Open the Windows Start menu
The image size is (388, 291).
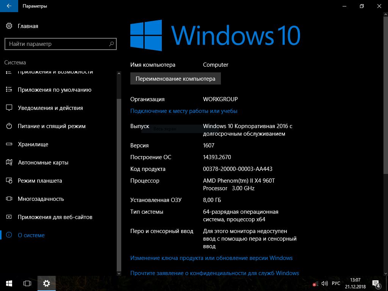[x=9, y=283]
